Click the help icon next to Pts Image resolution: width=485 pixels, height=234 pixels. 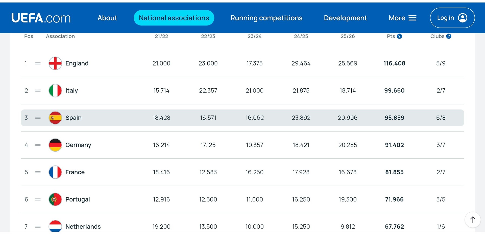399,36
